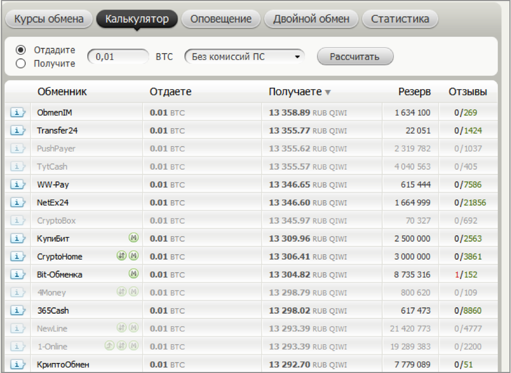Viewport: 511px width, 373px height.
Task: Click the Резерв column header
Action: tap(415, 92)
